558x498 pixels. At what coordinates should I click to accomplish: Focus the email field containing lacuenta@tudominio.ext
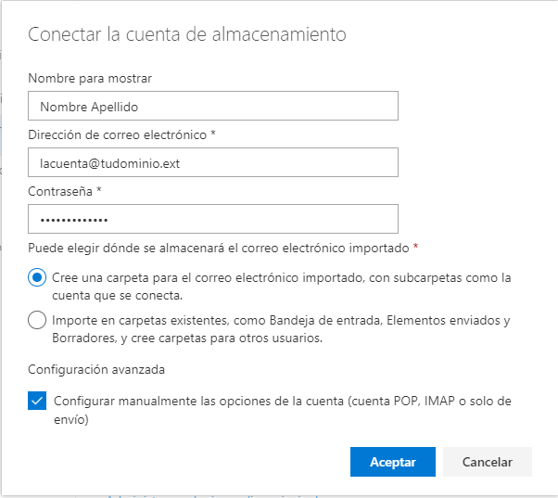point(213,162)
